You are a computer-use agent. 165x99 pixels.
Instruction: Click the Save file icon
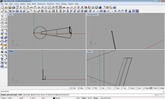(10, 7)
